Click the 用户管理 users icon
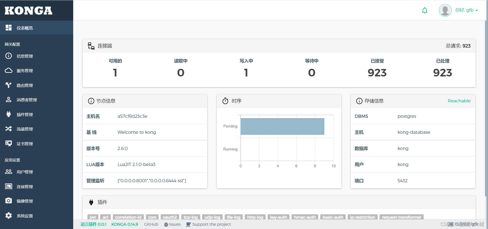Viewport: 488px width, 229px height. coord(9,172)
